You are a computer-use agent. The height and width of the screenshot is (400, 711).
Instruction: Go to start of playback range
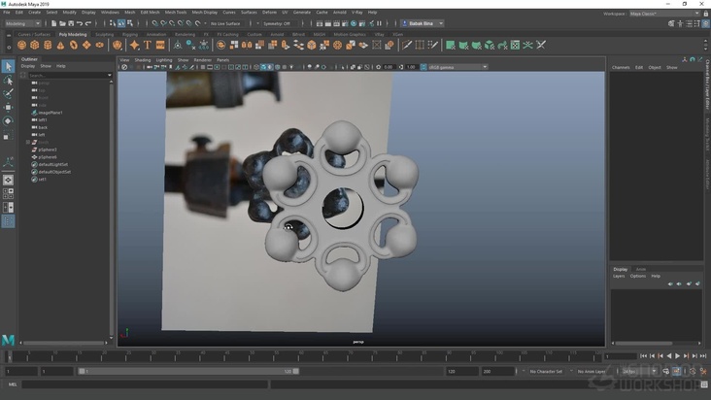[x=643, y=356]
